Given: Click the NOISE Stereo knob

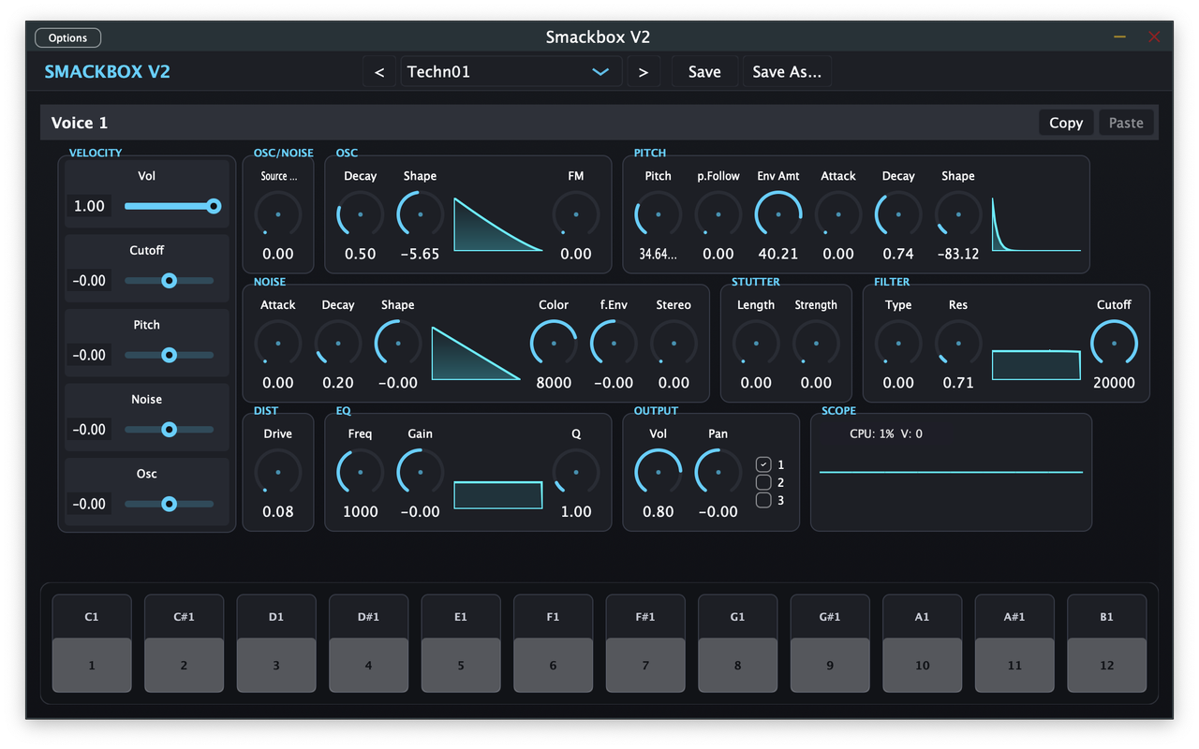Looking at the screenshot, I should coord(674,344).
